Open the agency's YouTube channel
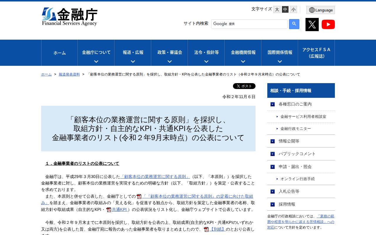 [328, 24]
